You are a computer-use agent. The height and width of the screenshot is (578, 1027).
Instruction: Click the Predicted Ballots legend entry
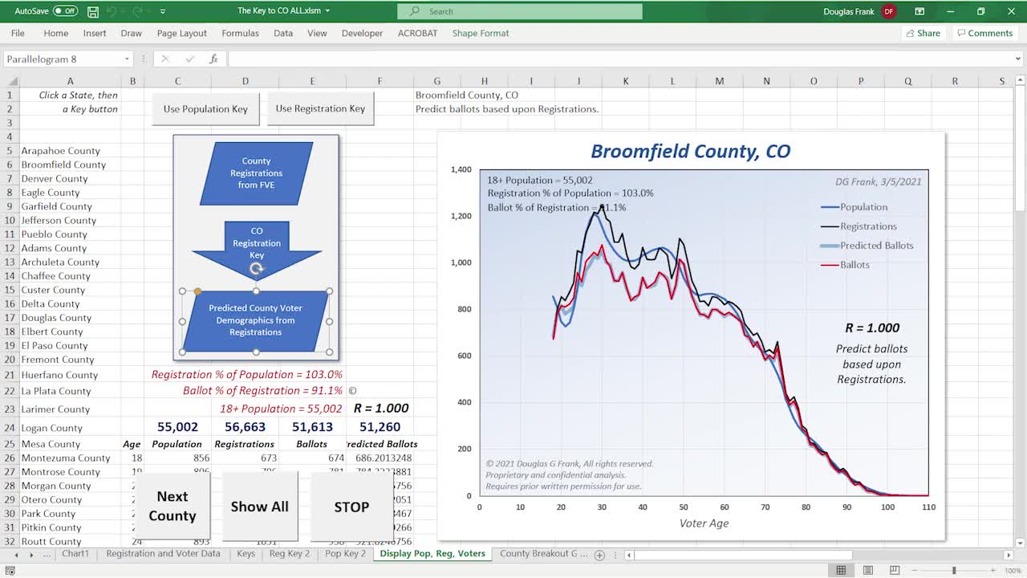867,246
